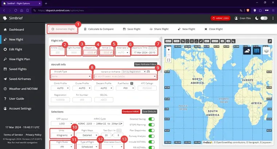Click the NATS map toolbar button
Image resolution: width=277 pixels, height=149 pixels.
click(x=207, y=41)
